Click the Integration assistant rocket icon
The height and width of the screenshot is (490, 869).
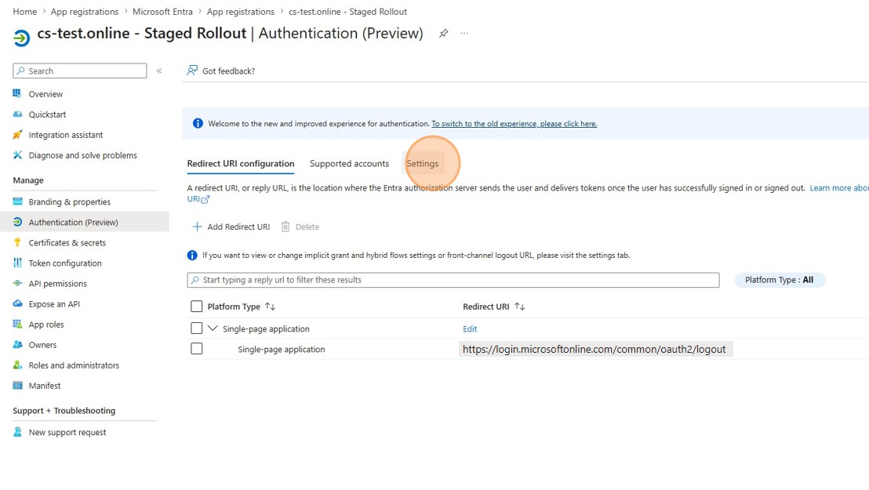(17, 135)
